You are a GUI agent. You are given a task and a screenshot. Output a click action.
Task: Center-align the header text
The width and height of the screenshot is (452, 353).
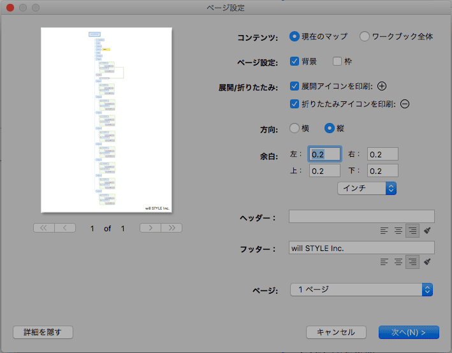coord(398,231)
